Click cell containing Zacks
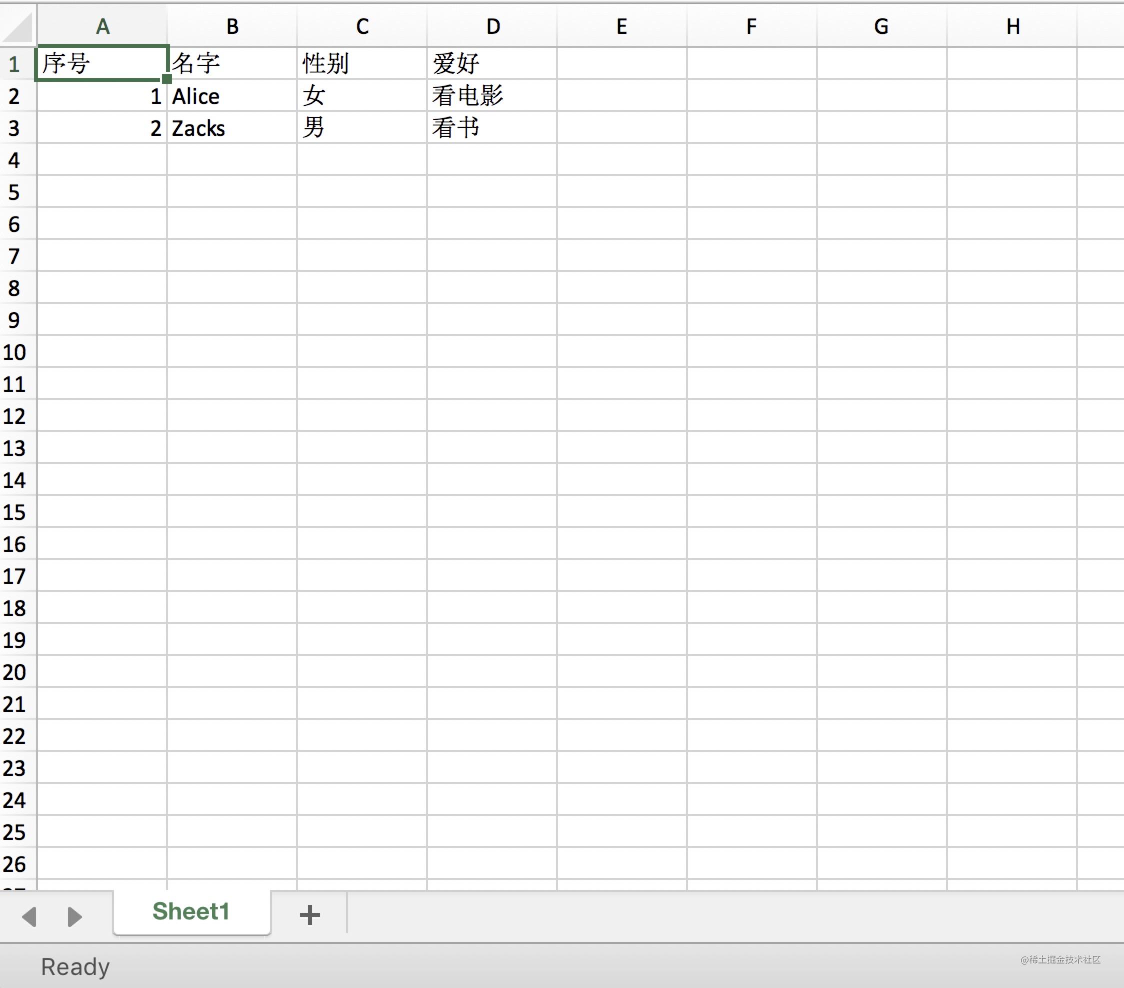This screenshot has width=1124, height=988. click(x=232, y=127)
